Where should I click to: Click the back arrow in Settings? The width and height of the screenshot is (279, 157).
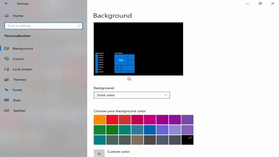7,3
